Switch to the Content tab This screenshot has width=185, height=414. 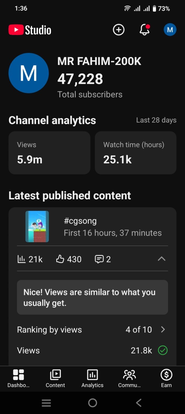click(55, 379)
